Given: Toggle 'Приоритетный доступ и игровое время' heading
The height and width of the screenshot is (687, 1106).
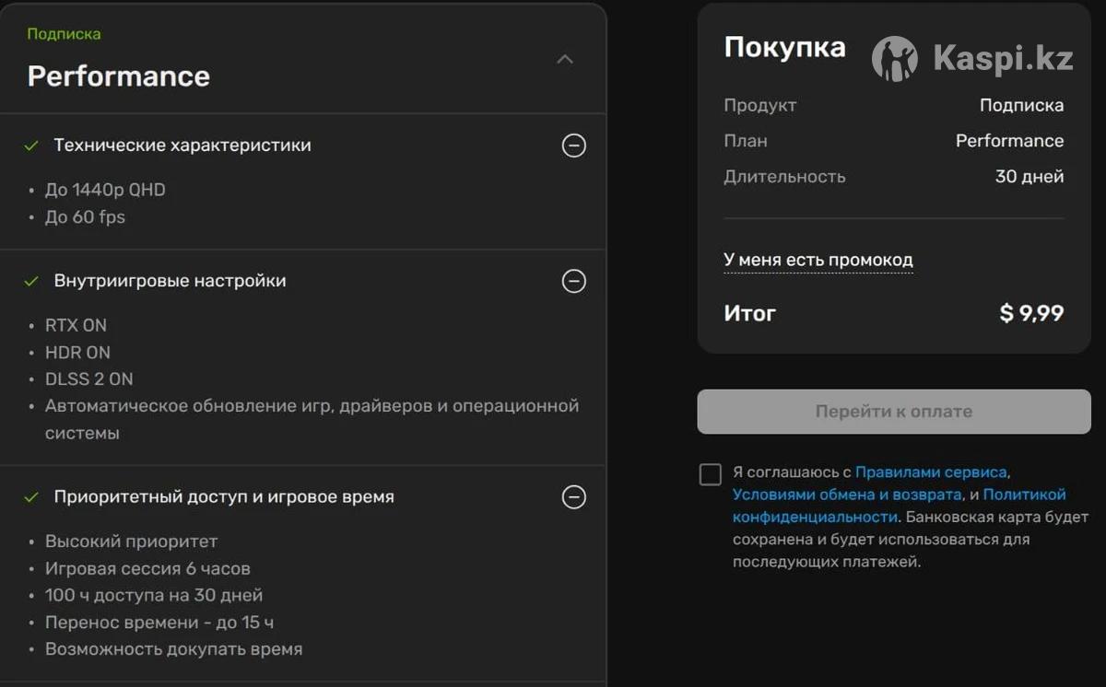Looking at the screenshot, I should click(224, 497).
